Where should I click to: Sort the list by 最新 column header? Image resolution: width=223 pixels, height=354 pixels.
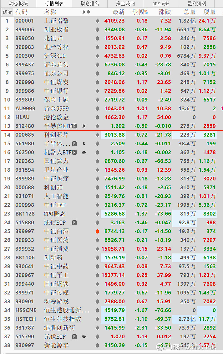click(x=119, y=12)
